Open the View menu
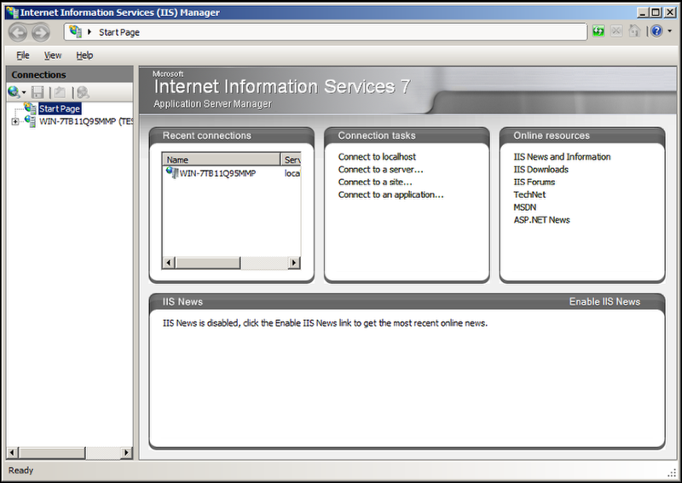The image size is (682, 483). pyautogui.click(x=53, y=55)
